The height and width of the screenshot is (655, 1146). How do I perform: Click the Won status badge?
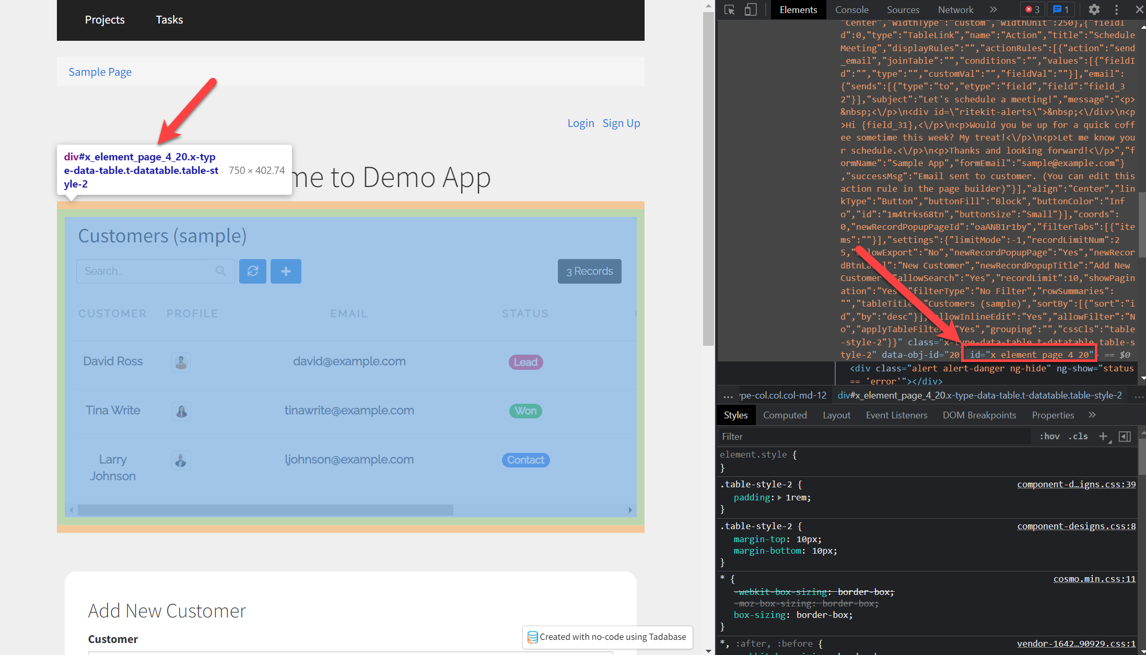(525, 411)
